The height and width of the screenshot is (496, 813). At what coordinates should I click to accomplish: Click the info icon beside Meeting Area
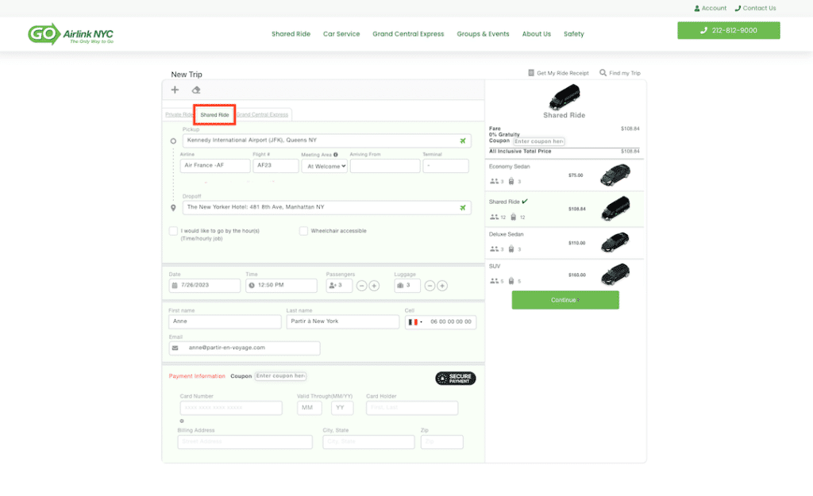[336, 155]
